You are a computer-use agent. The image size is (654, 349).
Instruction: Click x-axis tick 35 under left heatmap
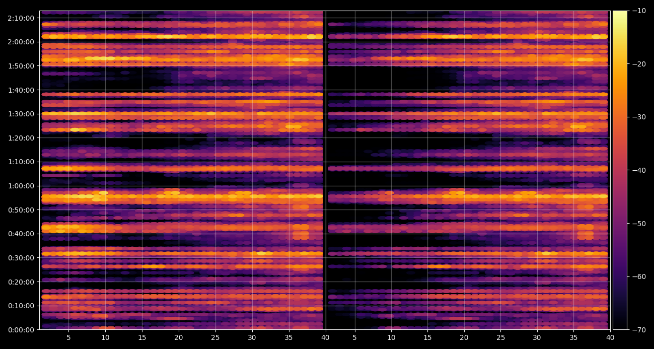pyautogui.click(x=288, y=337)
